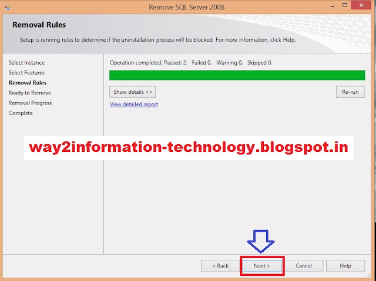Select the Removal Progress step
This screenshot has width=376, height=281.
[30, 103]
